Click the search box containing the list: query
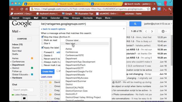The height and width of the screenshot is (102, 182). pyautogui.click(x=83, y=24)
